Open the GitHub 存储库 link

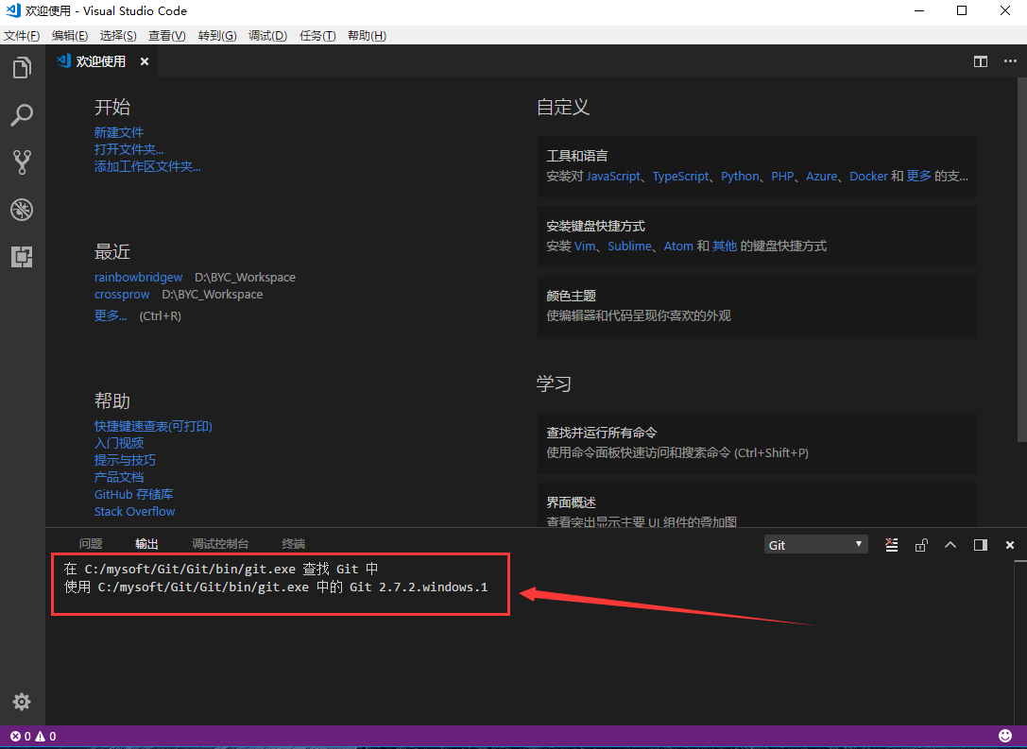[133, 494]
